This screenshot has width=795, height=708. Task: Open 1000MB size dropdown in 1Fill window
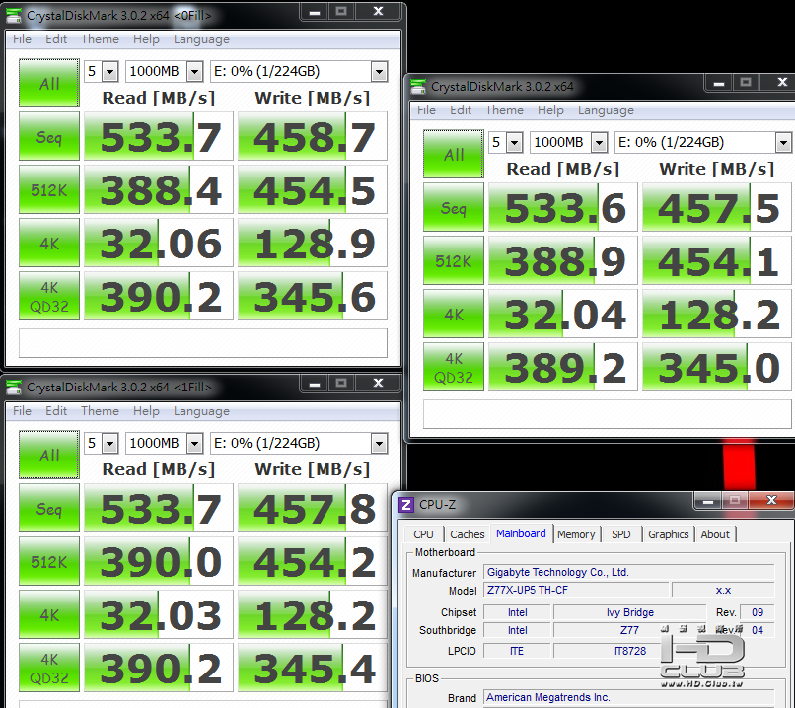(194, 444)
